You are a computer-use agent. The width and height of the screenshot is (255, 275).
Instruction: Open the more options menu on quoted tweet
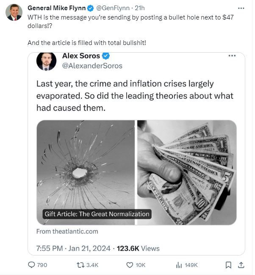pos(232,56)
